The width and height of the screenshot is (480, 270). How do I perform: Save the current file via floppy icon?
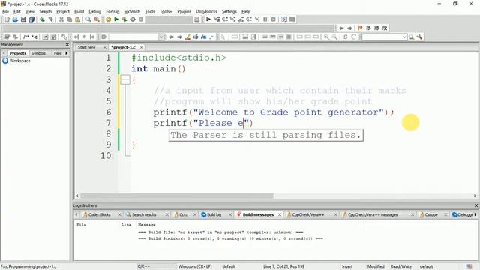[23, 19]
